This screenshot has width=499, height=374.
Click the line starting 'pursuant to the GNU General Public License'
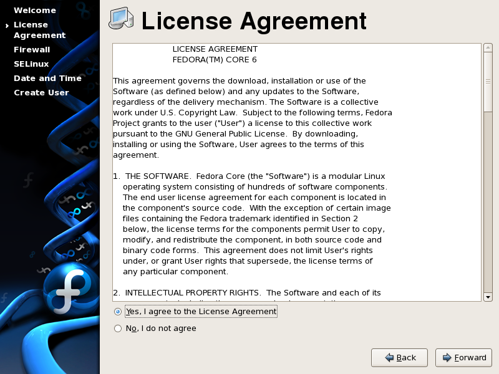pos(236,134)
